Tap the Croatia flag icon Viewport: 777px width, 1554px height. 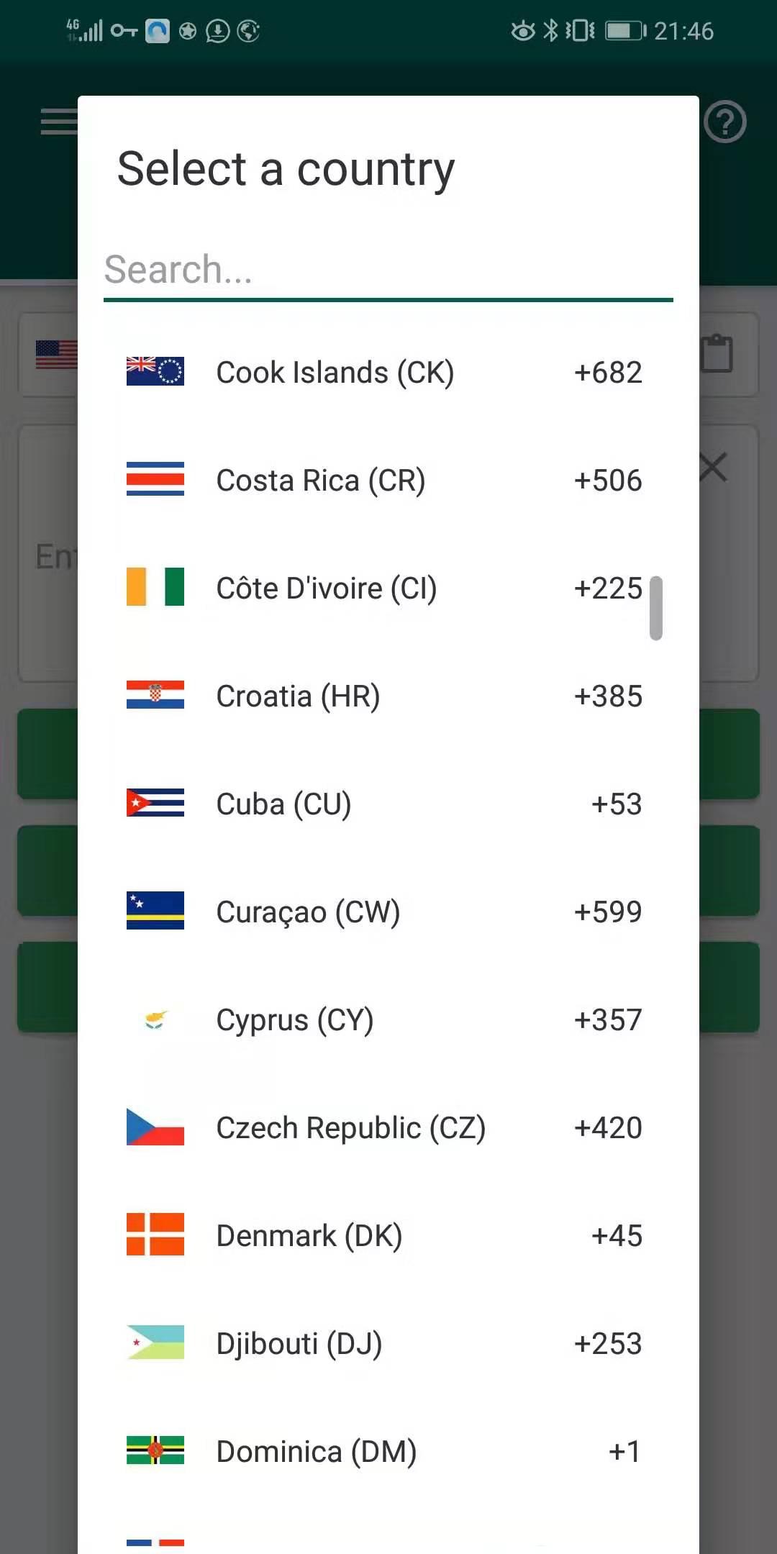pos(155,695)
